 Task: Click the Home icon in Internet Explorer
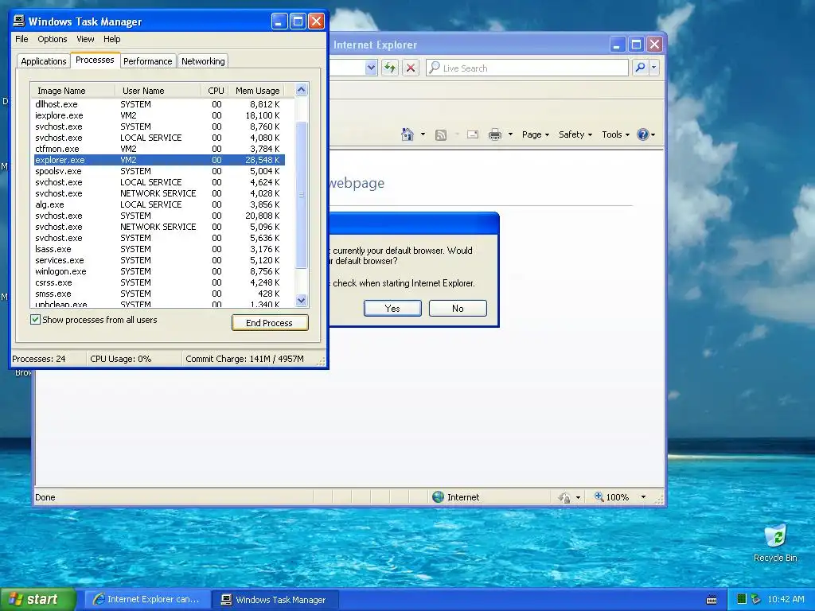click(407, 134)
